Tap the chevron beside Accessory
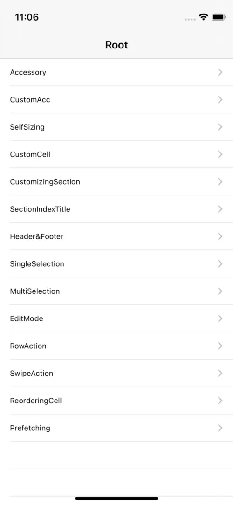Screen dimensions: 233x505 coord(220,72)
